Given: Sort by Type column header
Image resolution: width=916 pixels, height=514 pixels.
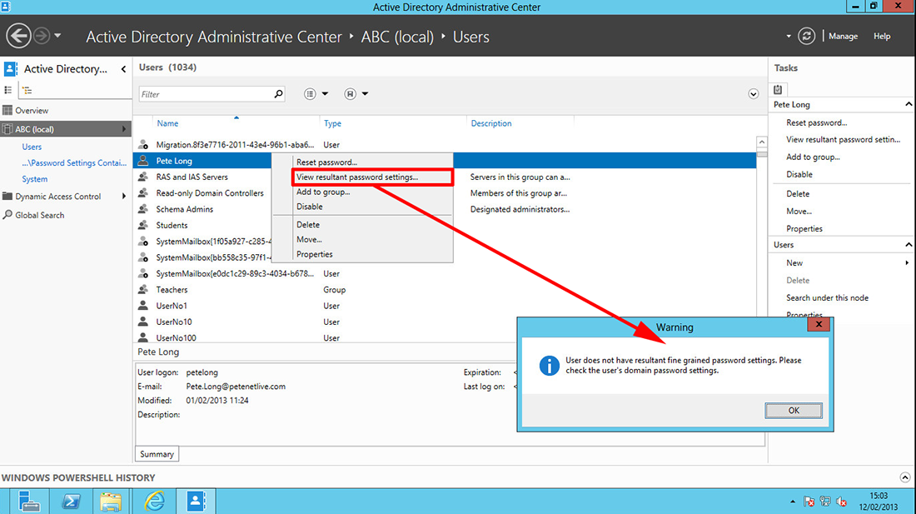Looking at the screenshot, I should point(332,123).
